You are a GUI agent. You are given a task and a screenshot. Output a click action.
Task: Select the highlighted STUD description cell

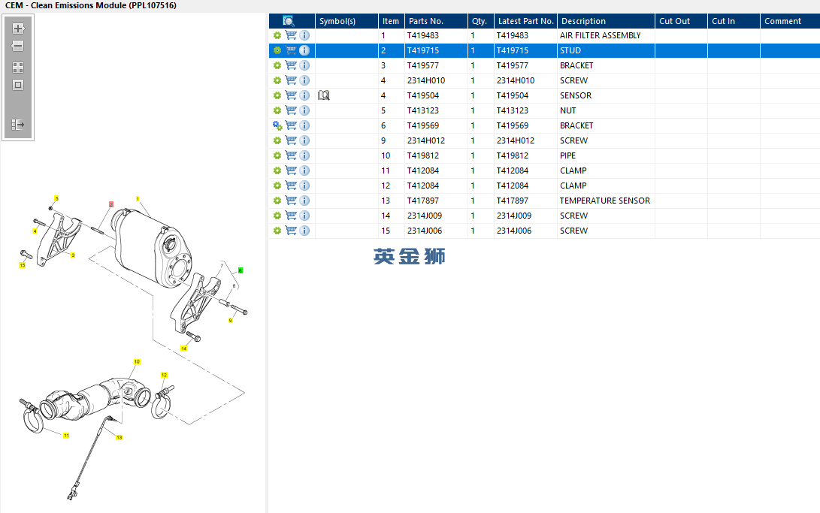[x=606, y=50]
